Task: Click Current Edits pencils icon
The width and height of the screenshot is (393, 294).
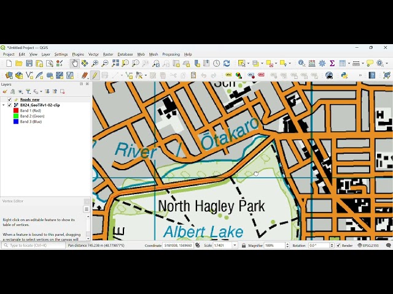Action: 85,75
